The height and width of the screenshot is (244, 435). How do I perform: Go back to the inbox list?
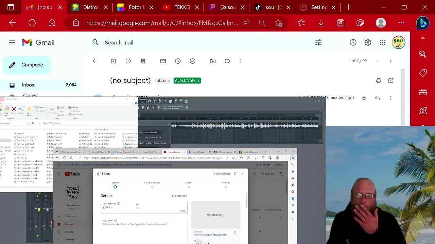click(x=95, y=61)
